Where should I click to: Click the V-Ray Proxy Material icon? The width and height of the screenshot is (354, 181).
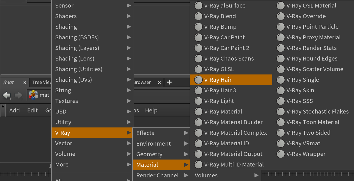coord(281,37)
